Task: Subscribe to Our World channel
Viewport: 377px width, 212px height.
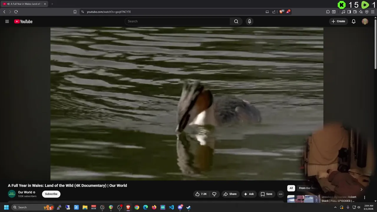Action: click(x=51, y=194)
